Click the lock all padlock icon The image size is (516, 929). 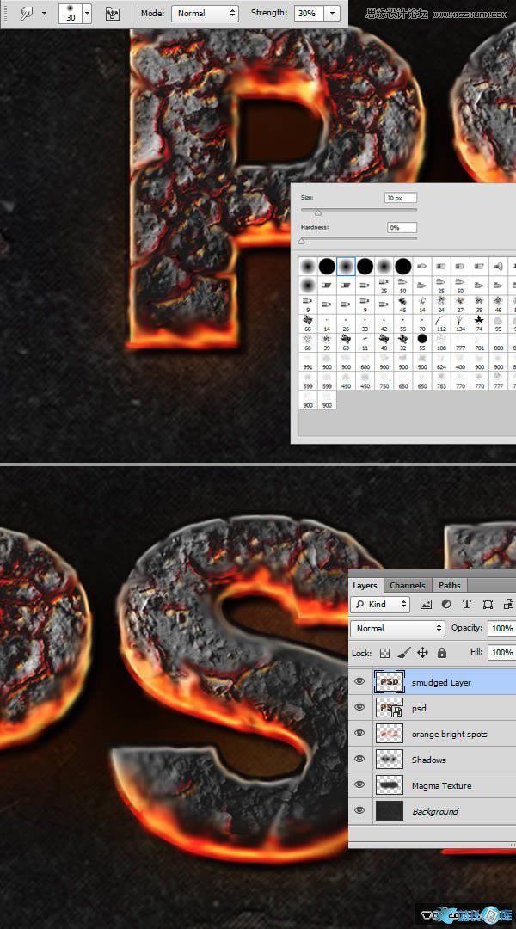441,653
